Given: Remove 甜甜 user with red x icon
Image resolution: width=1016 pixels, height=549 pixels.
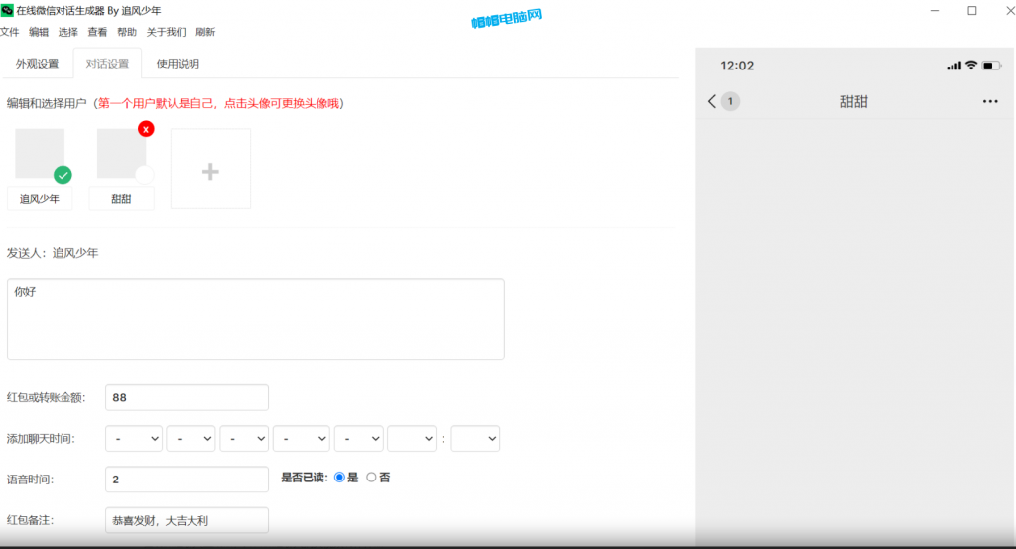Looking at the screenshot, I should click(146, 129).
